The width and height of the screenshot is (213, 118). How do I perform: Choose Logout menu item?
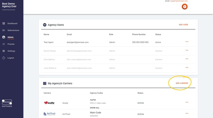11,58
